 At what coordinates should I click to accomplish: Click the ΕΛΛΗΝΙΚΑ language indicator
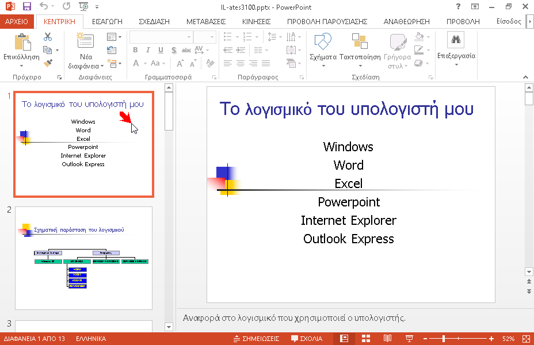[x=91, y=339]
